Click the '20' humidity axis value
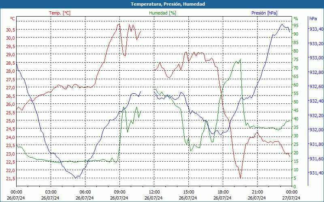 pyautogui.click(x=296, y=153)
